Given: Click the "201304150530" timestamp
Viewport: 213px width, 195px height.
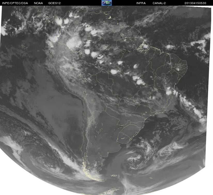Looking at the screenshot, I should (195, 3).
